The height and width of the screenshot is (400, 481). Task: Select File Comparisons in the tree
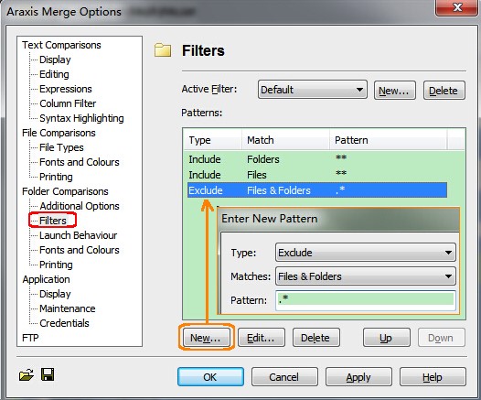tap(59, 133)
